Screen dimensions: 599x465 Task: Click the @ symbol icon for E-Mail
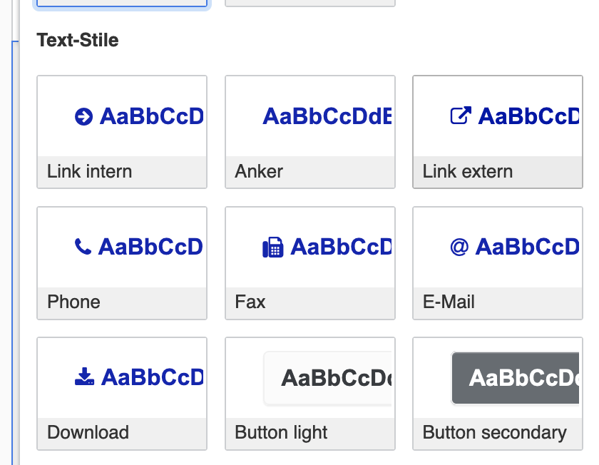pos(459,247)
